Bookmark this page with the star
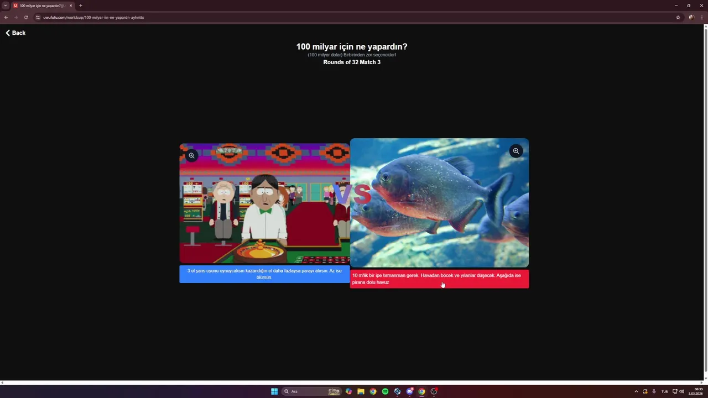The image size is (708, 398). (x=678, y=17)
